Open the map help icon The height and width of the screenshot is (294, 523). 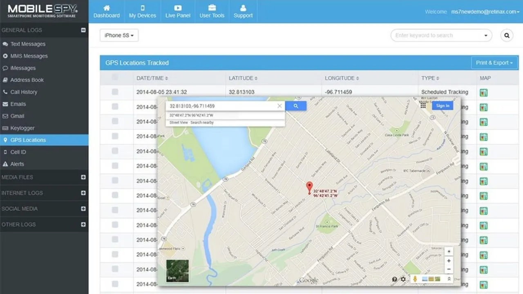[x=395, y=279]
